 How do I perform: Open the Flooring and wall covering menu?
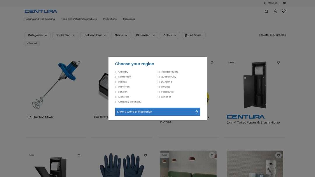[x=40, y=19]
